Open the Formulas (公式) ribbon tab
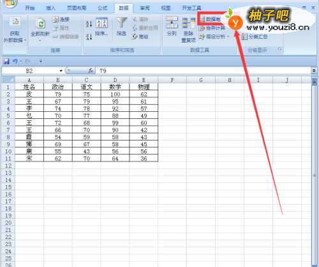 pos(102,8)
